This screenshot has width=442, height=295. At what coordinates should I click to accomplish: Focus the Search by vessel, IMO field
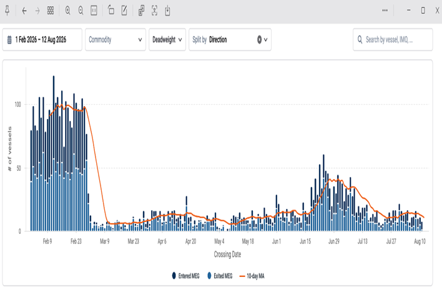coord(393,40)
